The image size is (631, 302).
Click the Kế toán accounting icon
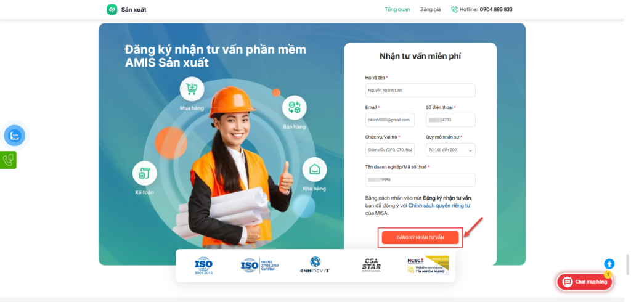click(144, 173)
